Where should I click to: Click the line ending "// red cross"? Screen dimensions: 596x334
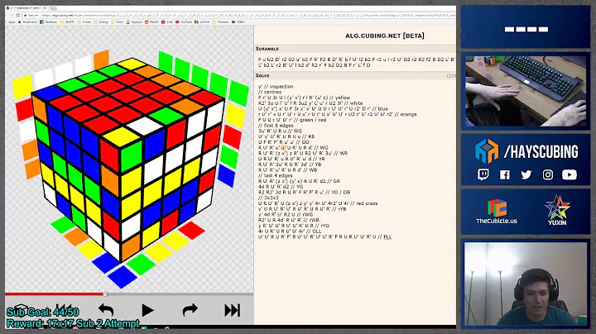318,203
